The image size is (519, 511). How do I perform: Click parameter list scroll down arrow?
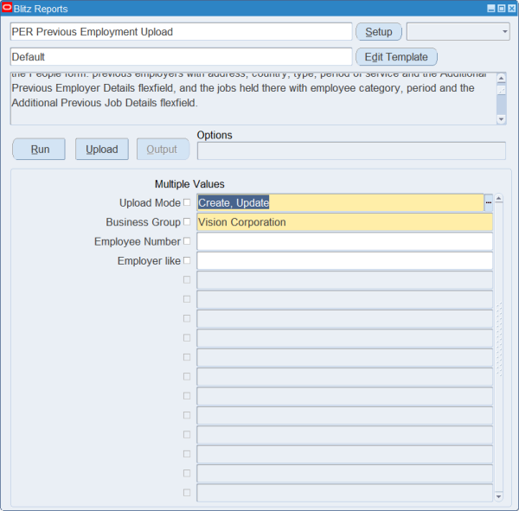tap(498, 496)
